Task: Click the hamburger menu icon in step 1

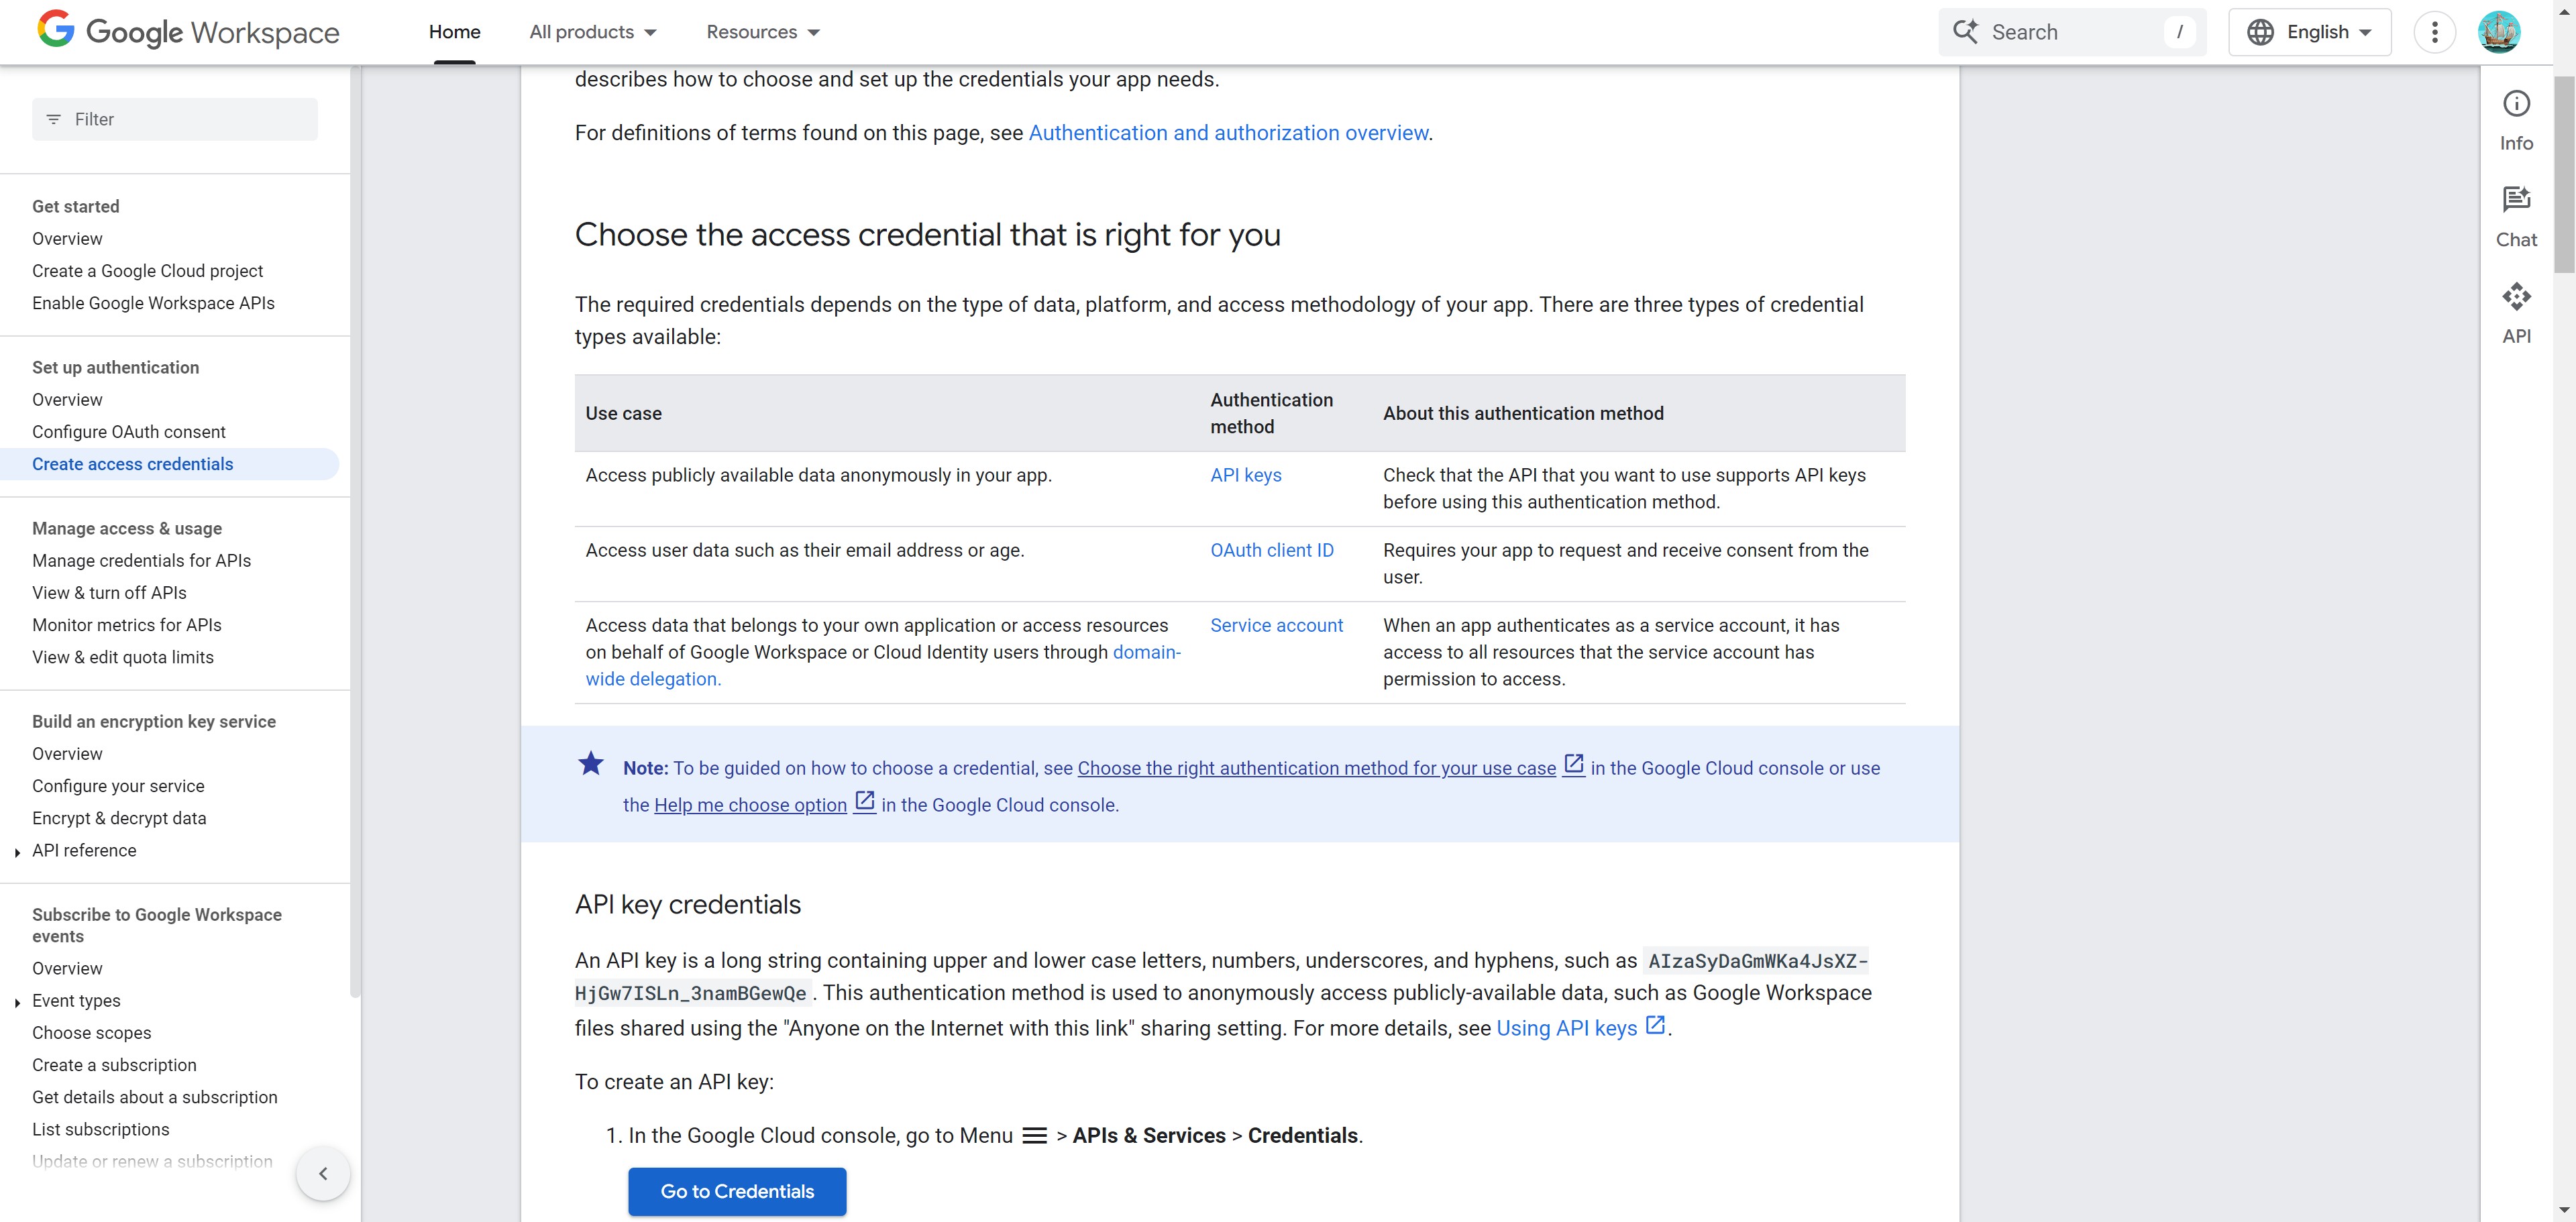Action: (x=1034, y=1136)
